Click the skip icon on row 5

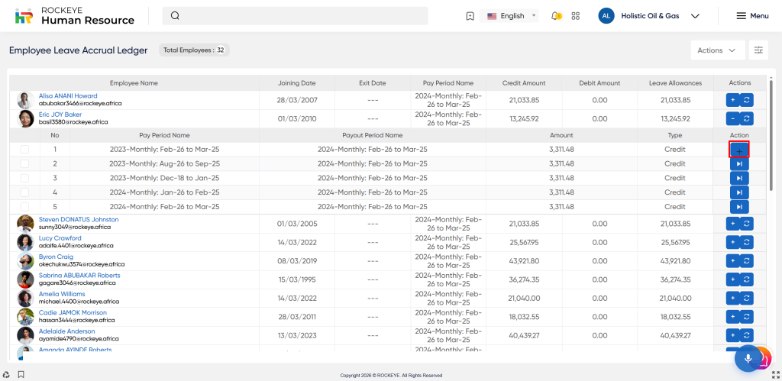tap(739, 207)
